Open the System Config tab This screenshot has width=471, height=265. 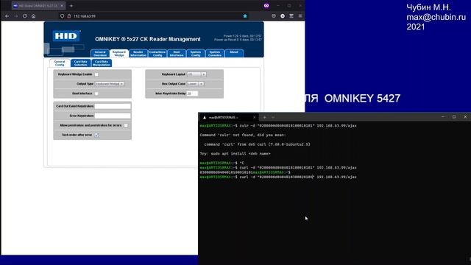(196, 54)
